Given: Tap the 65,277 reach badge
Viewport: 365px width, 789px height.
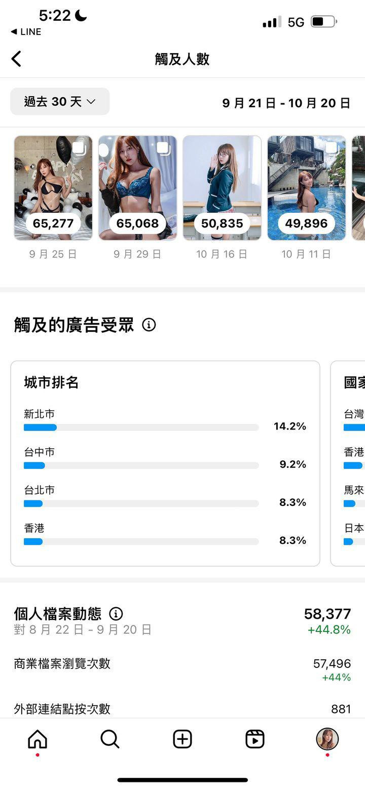Looking at the screenshot, I should click(x=53, y=223).
